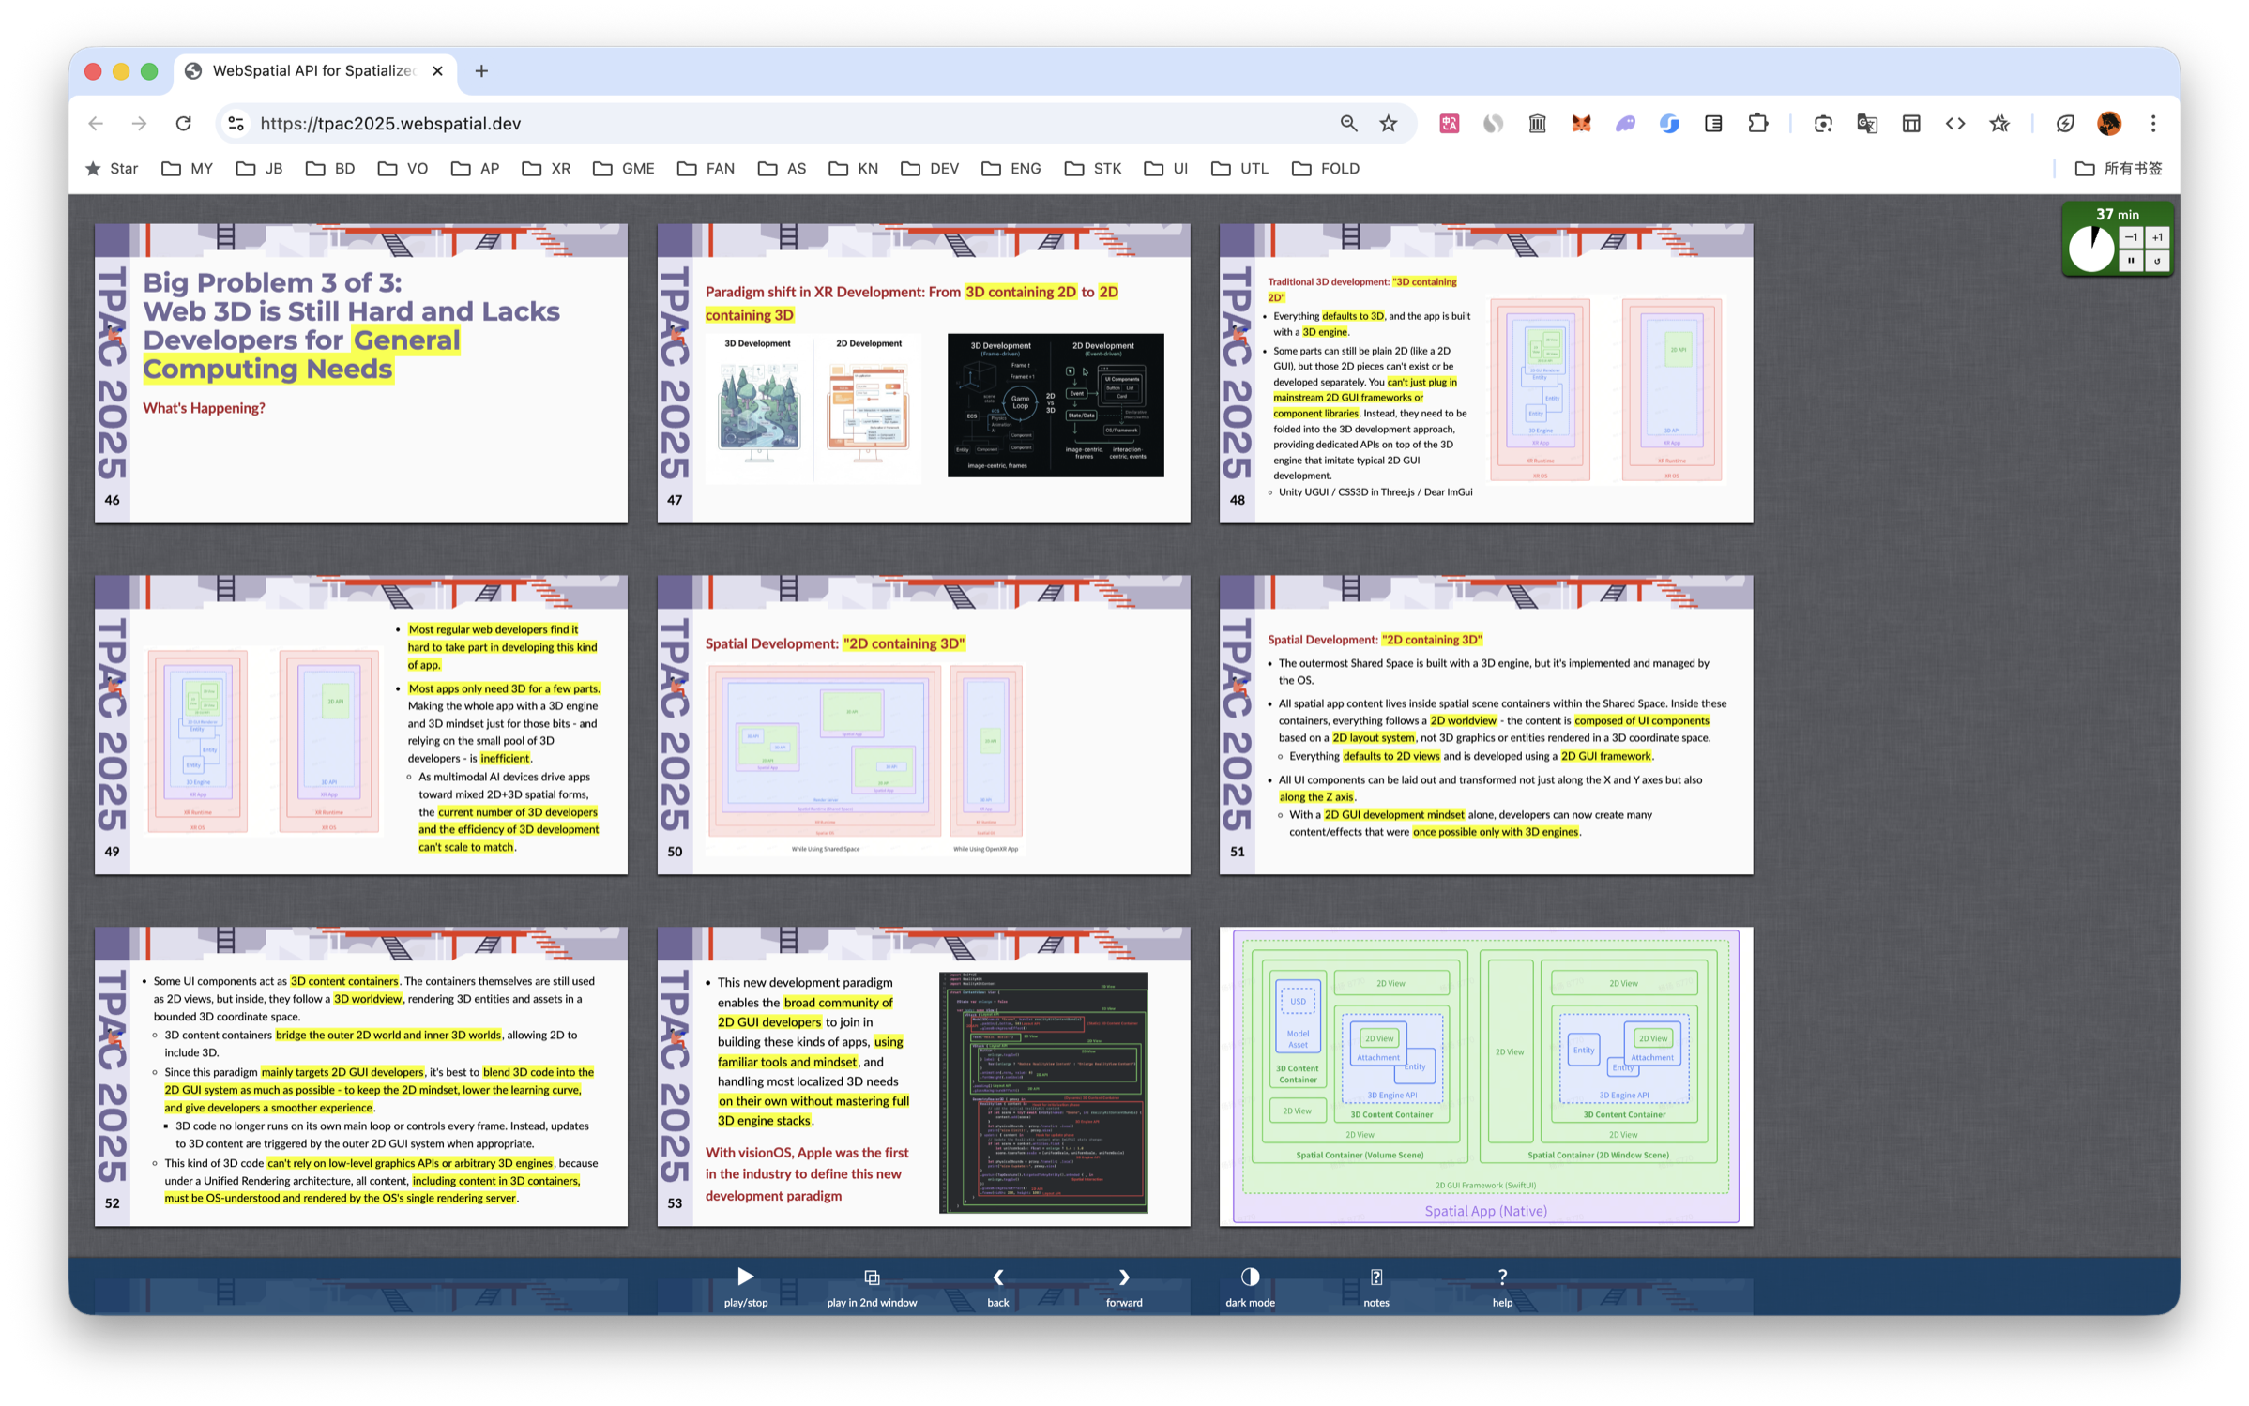Image resolution: width=2249 pixels, height=1406 pixels.
Task: Go back with the back arrow
Action: [997, 1277]
